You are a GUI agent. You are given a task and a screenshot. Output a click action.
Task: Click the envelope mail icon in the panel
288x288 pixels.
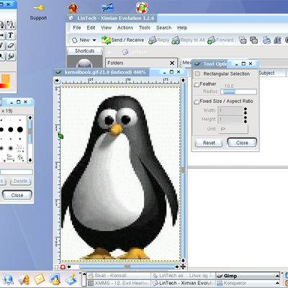pyautogui.click(x=39, y=279)
